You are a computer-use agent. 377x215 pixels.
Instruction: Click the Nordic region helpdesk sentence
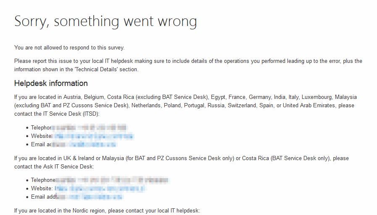(x=107, y=210)
